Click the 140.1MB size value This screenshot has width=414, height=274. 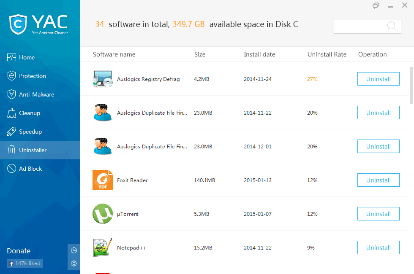[204, 180]
